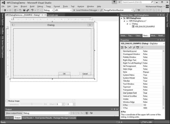The image size is (170, 124).
Task: Click the wrench Property Pages icon
Action: (x=142, y=47)
